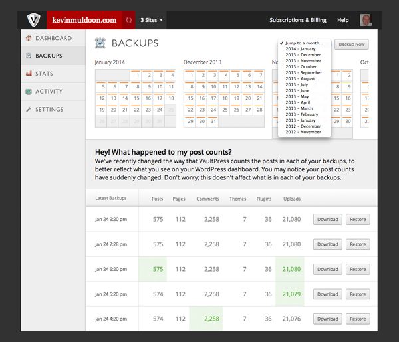Expand the 3 Sites dropdown
The image size is (399, 342).
tap(152, 20)
